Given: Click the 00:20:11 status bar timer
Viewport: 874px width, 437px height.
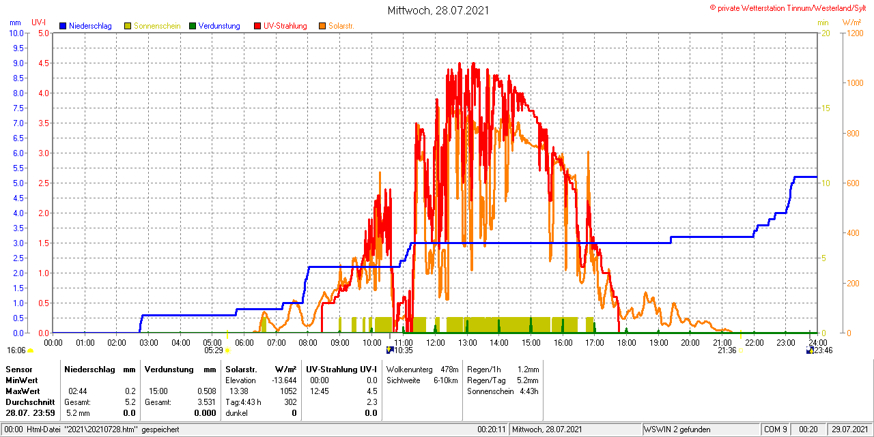Looking at the screenshot, I should pyautogui.click(x=492, y=430).
